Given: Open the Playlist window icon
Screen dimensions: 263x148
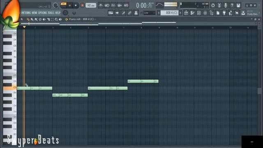Looking at the screenshot, I should coord(186,13).
